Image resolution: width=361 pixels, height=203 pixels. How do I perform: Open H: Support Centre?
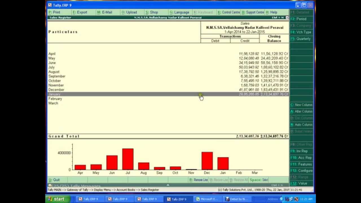[253, 12]
